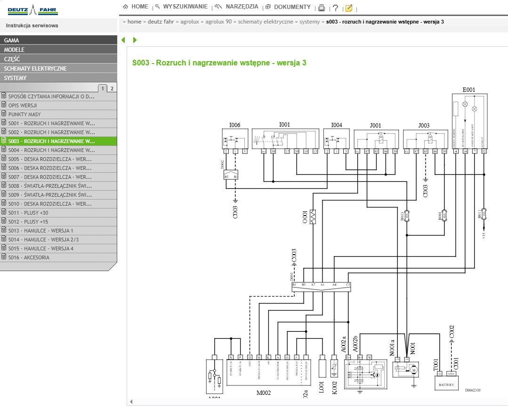Screen dimensions: 508x409
Task: Open the HOME menu item
Action: click(x=140, y=7)
